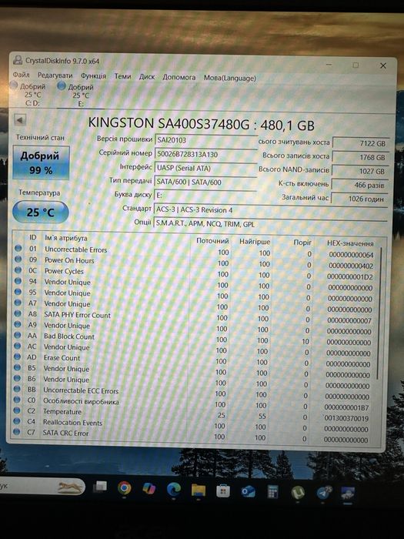The width and height of the screenshot is (404, 539).
Task: Click status dot for Temperature row
Action: pos(16,410)
